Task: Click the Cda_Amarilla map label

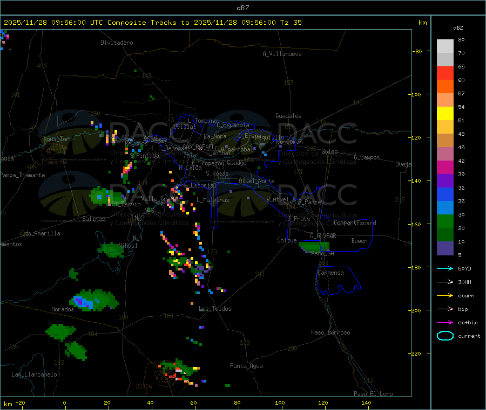Action: [x=40, y=233]
